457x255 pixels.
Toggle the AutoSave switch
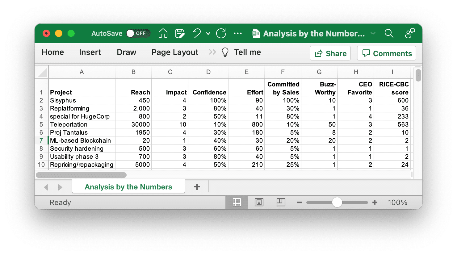tap(138, 33)
